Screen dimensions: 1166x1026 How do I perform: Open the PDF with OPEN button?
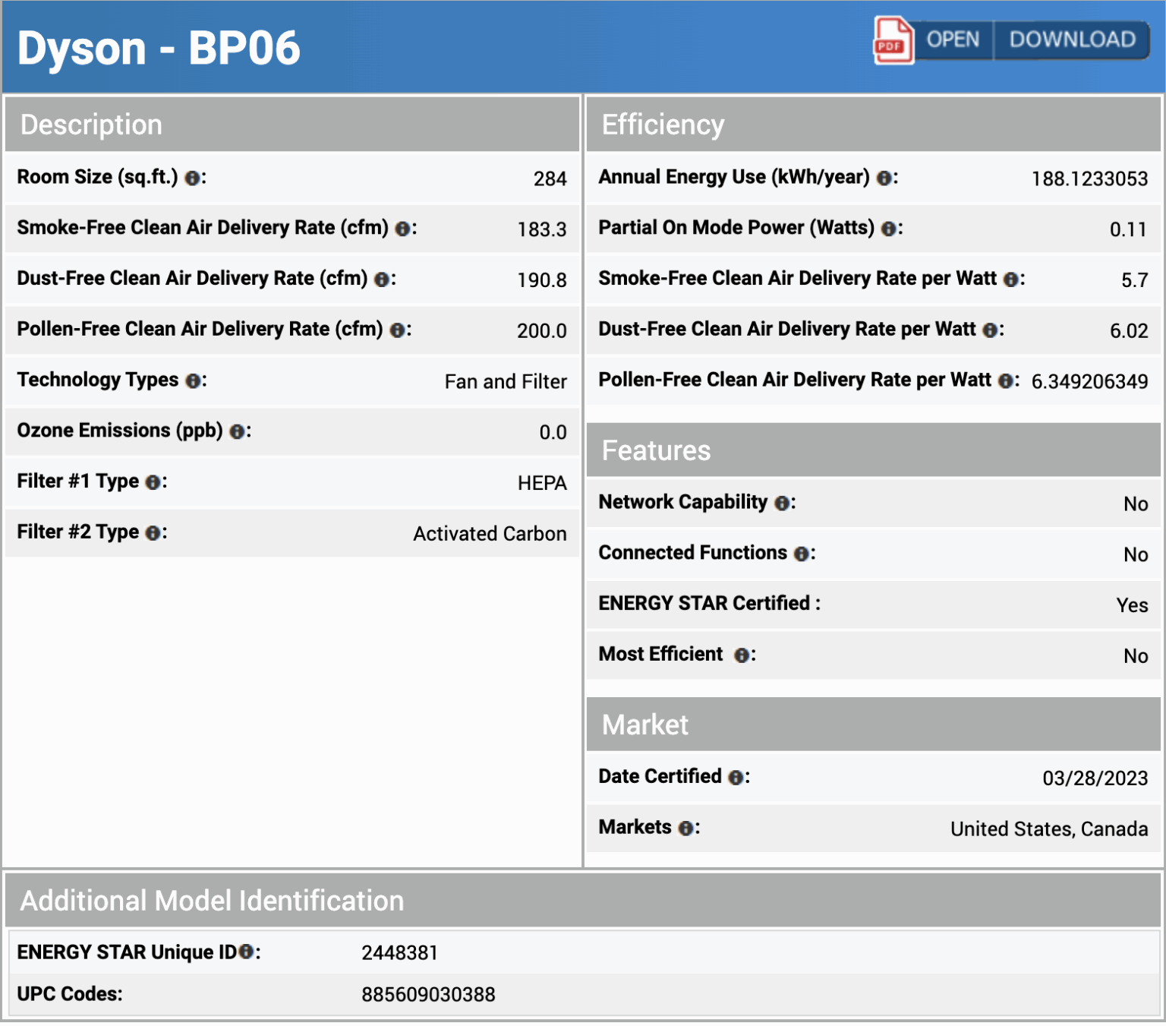pyautogui.click(x=953, y=39)
